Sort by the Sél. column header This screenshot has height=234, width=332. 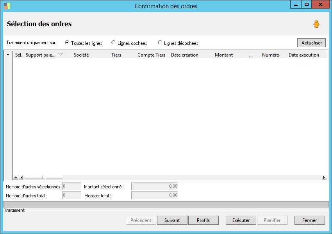click(x=19, y=55)
